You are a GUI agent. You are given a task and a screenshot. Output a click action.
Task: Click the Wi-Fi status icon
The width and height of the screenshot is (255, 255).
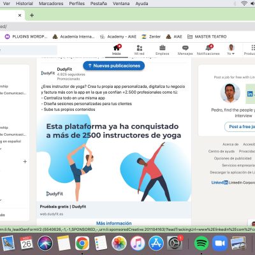pos(244,3)
